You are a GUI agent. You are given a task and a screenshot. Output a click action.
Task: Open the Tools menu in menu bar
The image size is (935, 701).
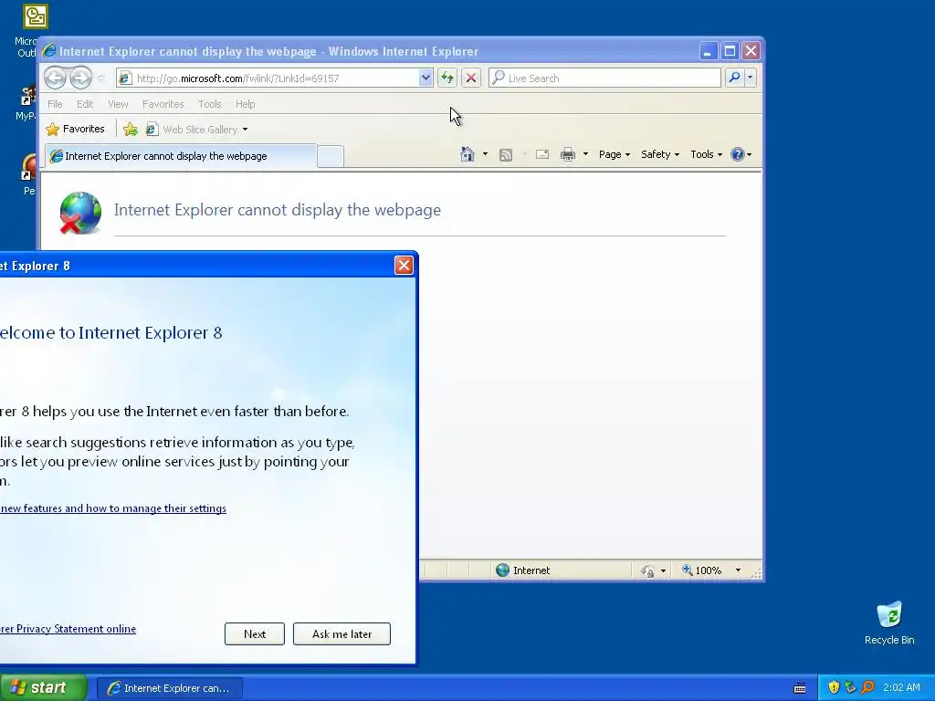209,104
